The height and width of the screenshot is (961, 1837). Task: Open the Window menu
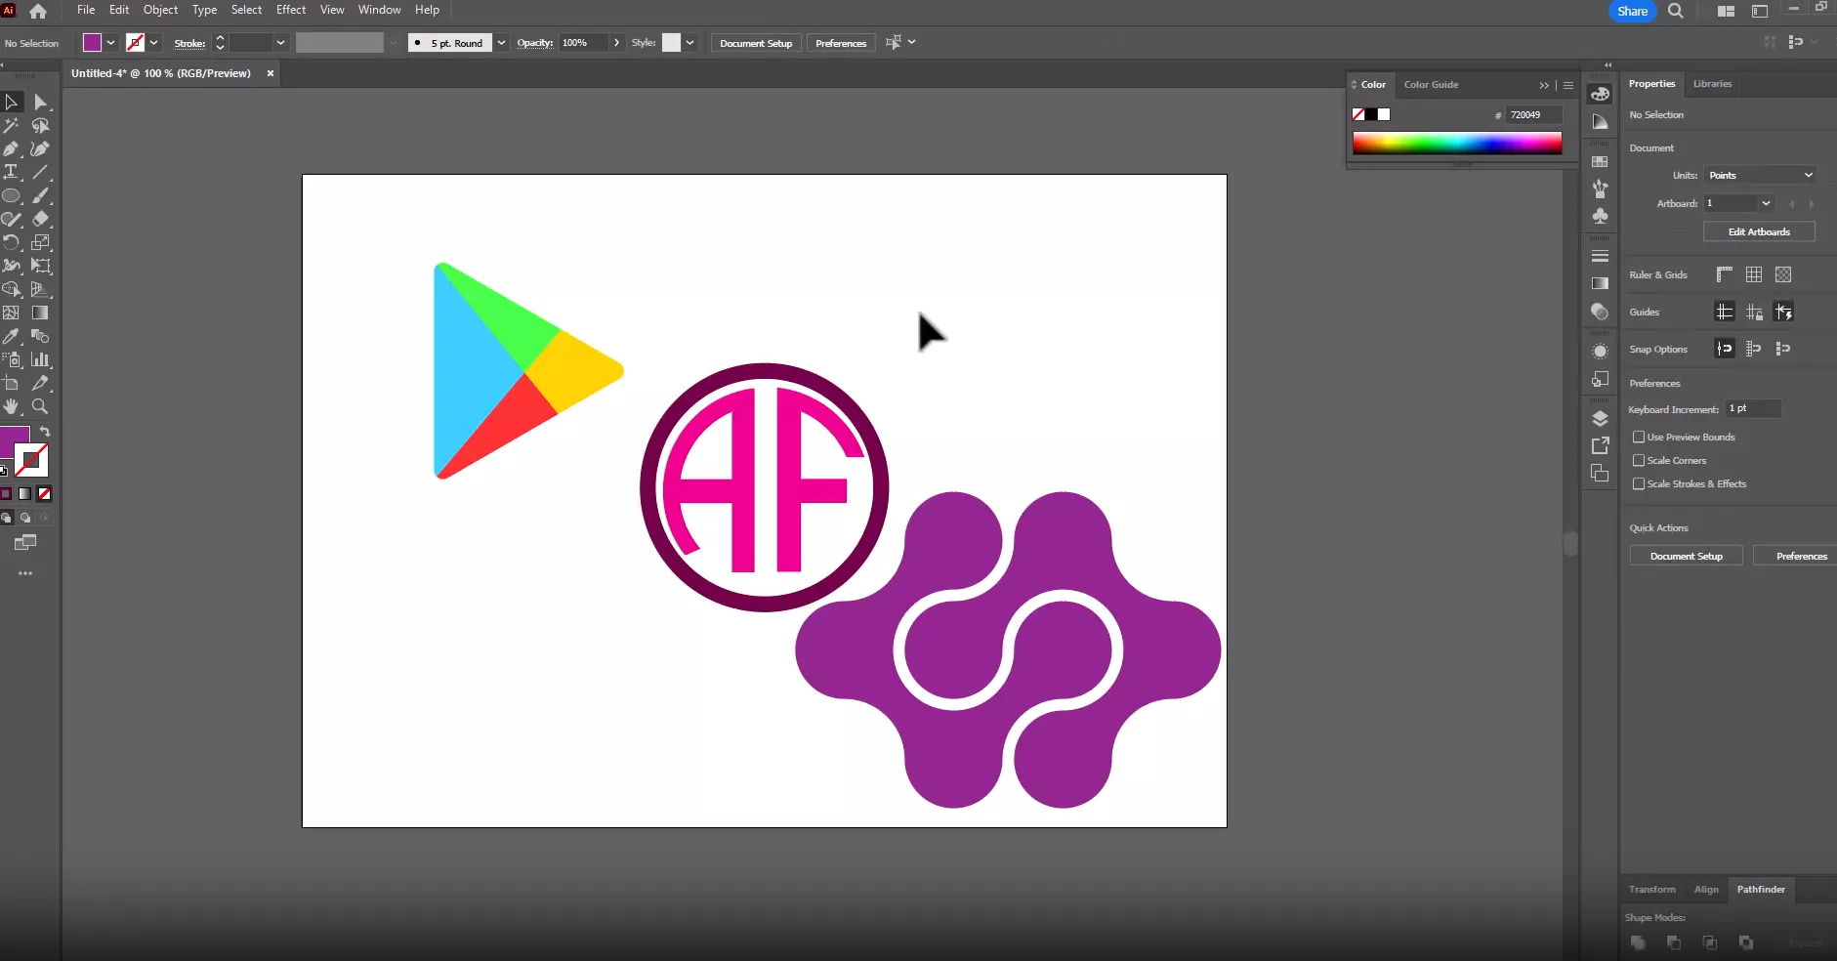point(379,10)
